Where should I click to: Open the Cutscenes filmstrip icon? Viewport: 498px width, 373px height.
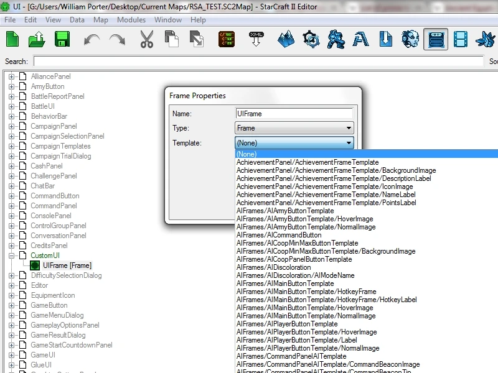pyautogui.click(x=461, y=39)
